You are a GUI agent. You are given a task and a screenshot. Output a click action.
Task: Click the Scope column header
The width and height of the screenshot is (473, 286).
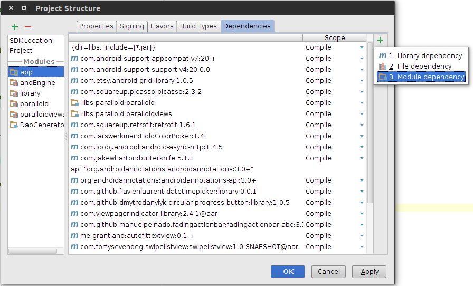(335, 37)
